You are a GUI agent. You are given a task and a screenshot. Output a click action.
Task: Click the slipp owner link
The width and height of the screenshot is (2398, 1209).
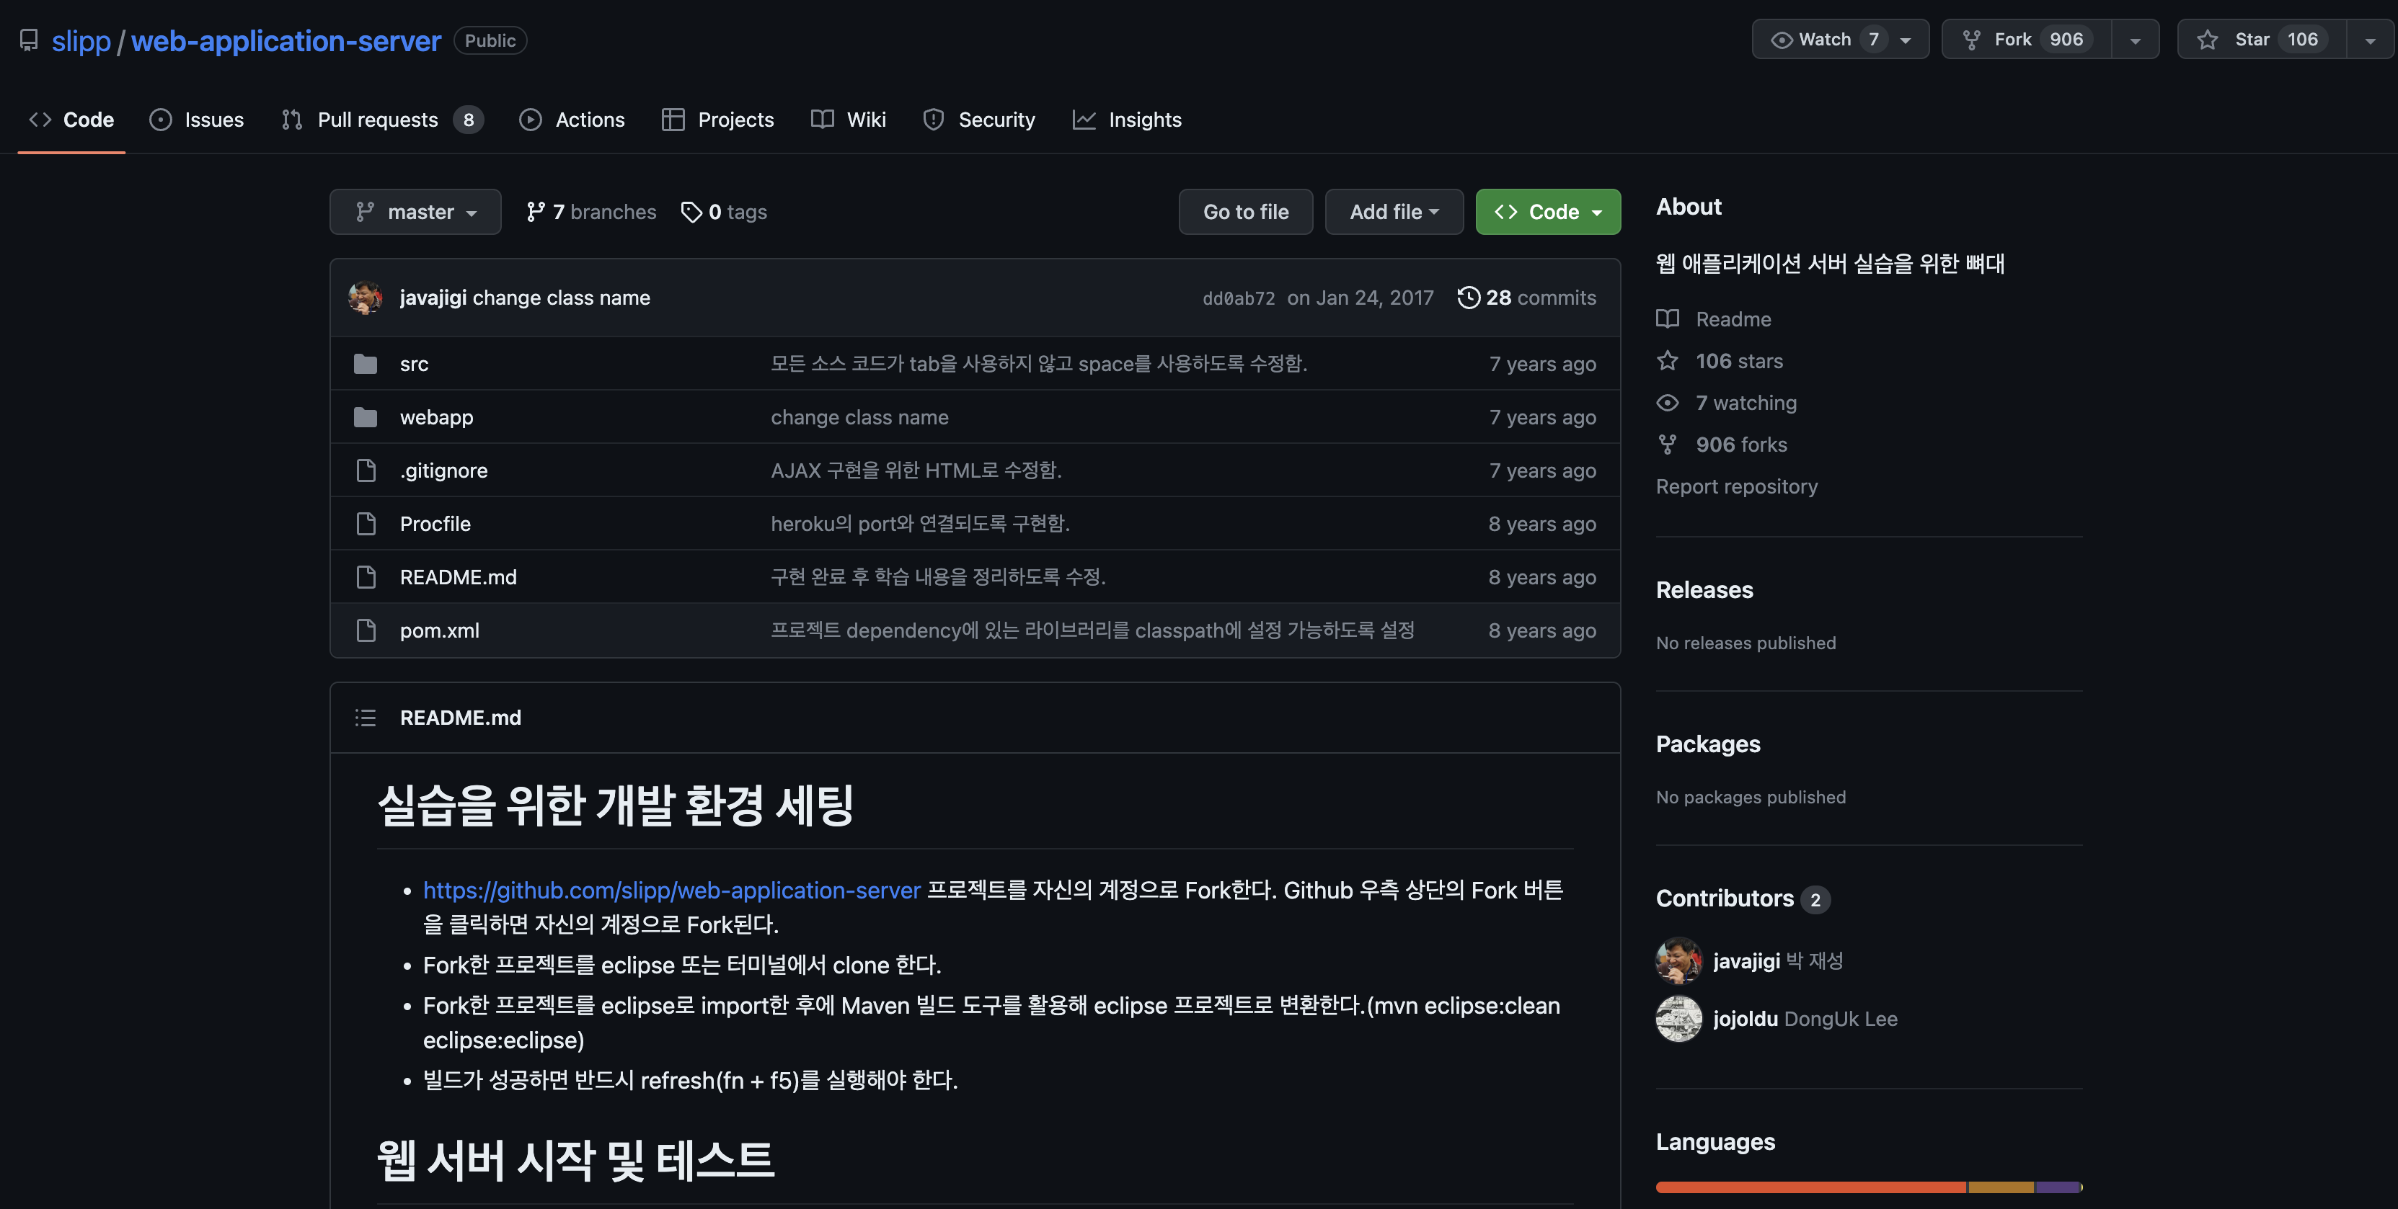click(x=81, y=41)
